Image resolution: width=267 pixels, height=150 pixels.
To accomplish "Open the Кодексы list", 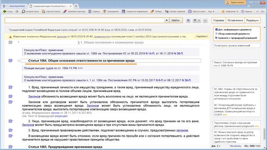I will click(94, 11).
